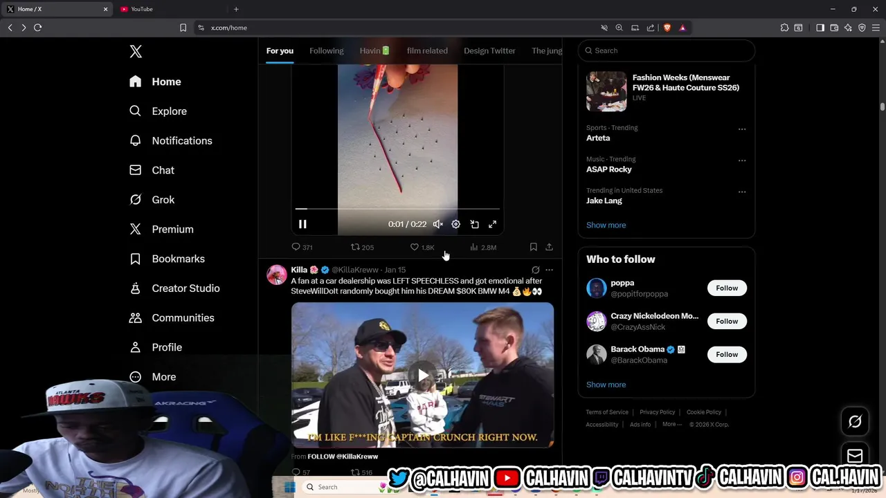The width and height of the screenshot is (886, 498).
Task: Open Killa's profile avatar
Action: pos(277,275)
